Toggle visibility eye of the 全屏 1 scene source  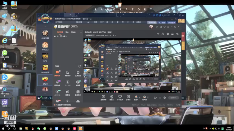(55, 36)
